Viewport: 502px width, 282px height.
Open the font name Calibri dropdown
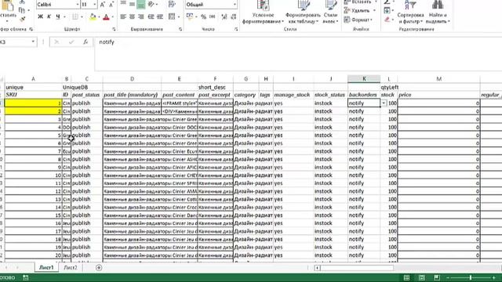77,5
